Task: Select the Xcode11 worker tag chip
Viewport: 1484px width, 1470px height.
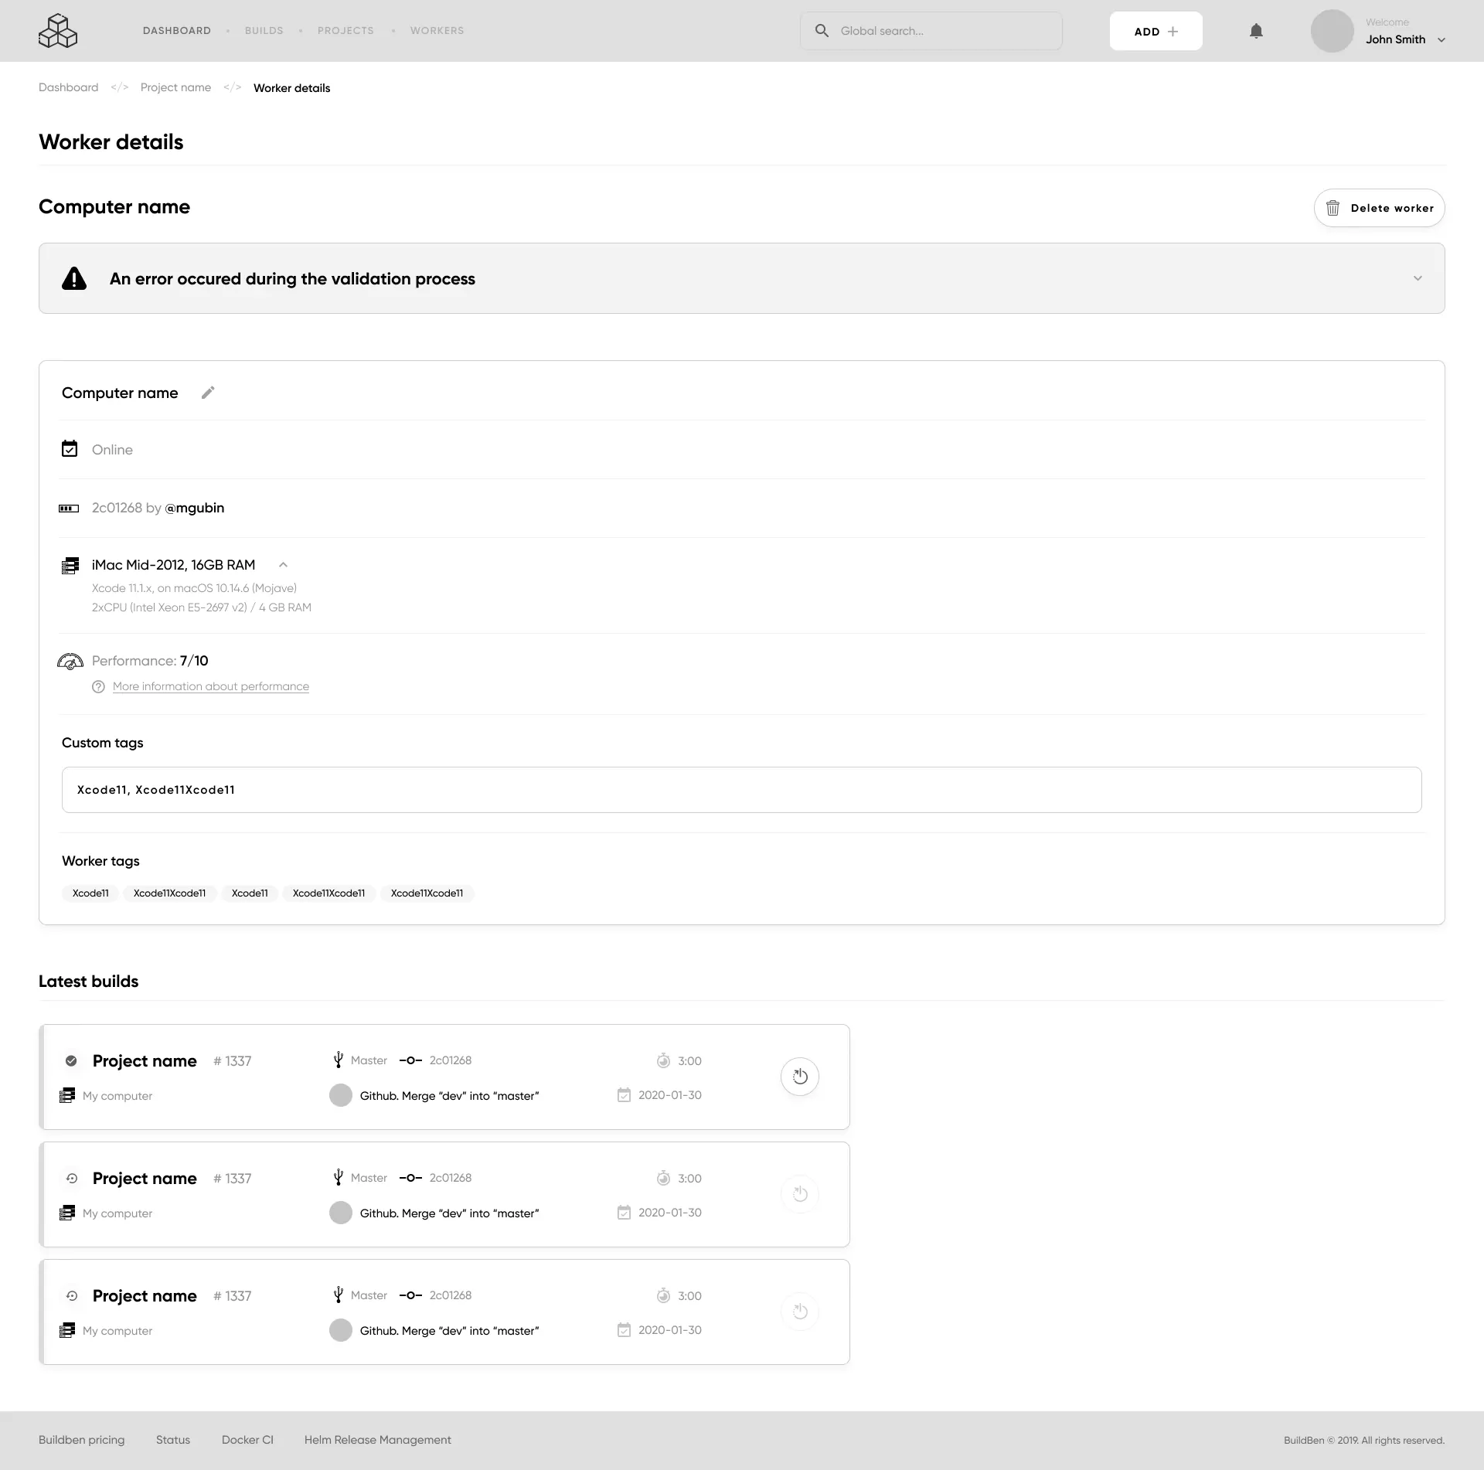Action: pos(90,893)
